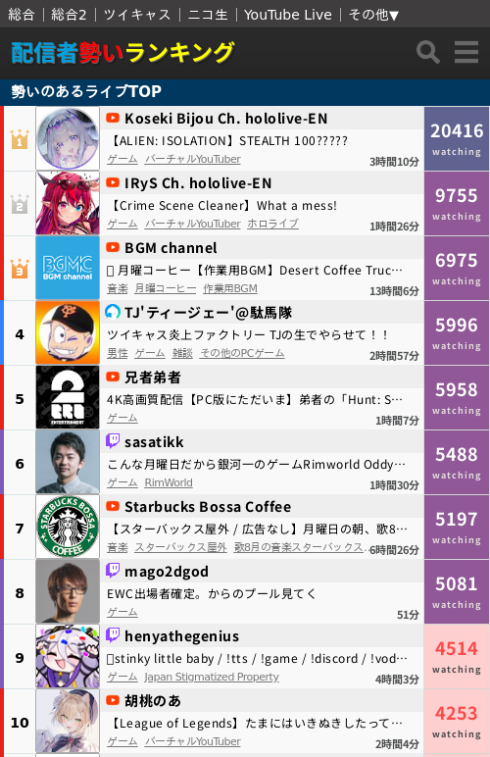Image resolution: width=490 pixels, height=757 pixels.
Task: Click the ホロライブ tag link
Action: (x=273, y=224)
